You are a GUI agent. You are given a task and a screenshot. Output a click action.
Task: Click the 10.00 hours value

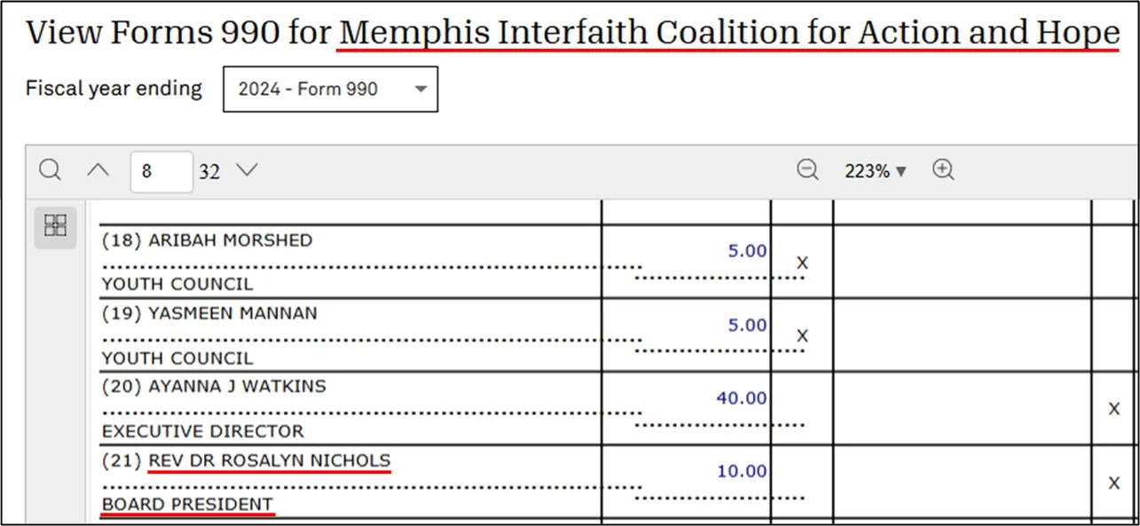pos(742,471)
